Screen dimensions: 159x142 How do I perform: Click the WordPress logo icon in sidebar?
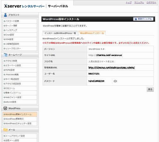tap(5, 108)
